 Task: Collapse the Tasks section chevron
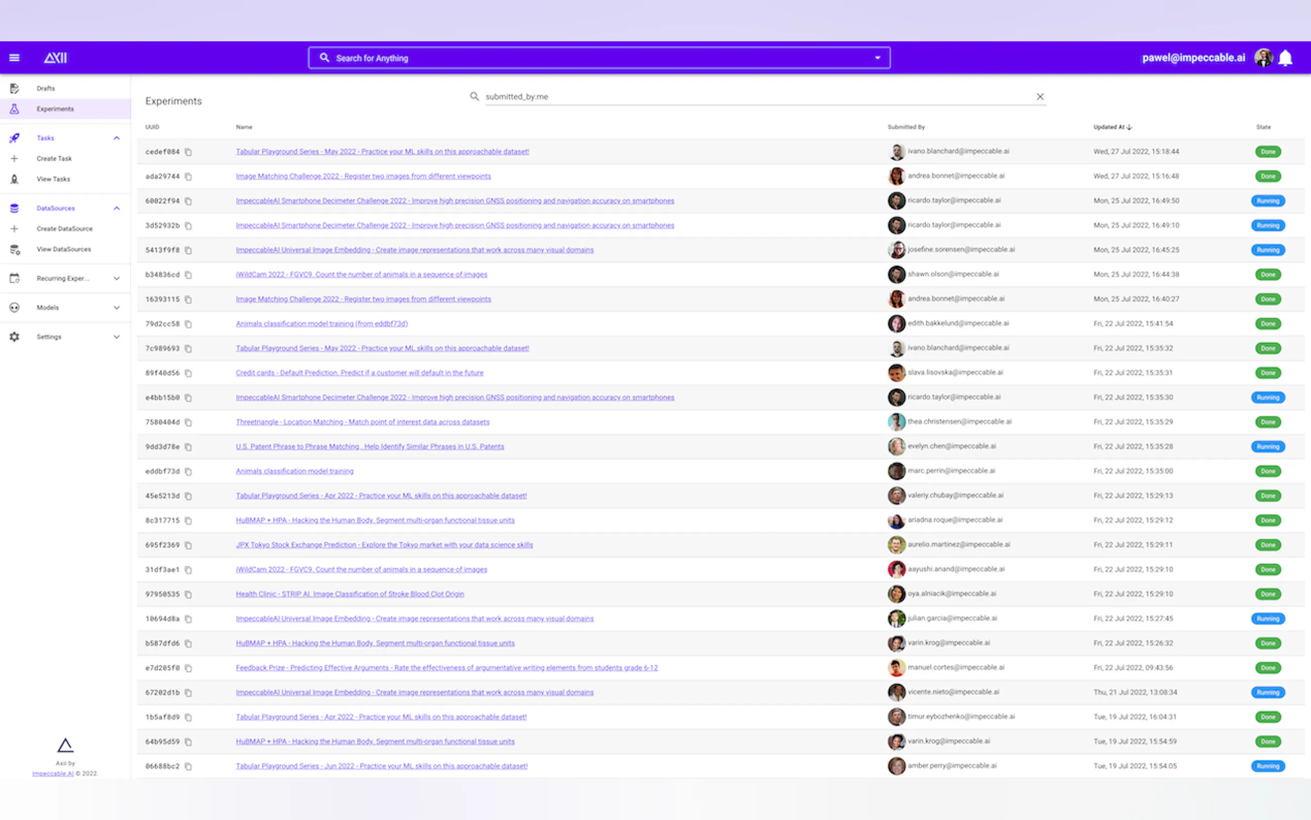[117, 138]
